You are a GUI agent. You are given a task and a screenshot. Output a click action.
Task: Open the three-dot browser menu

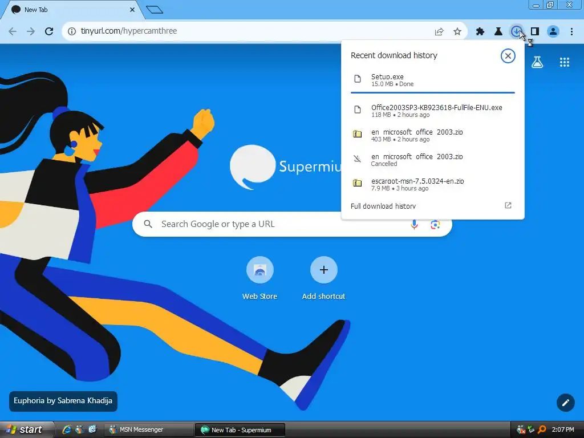pyautogui.click(x=571, y=32)
